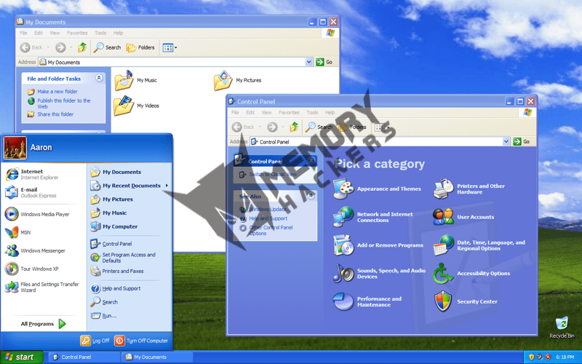Open Add or Remove Programs
Screen dimensions: 582x364
pyautogui.click(x=378, y=245)
